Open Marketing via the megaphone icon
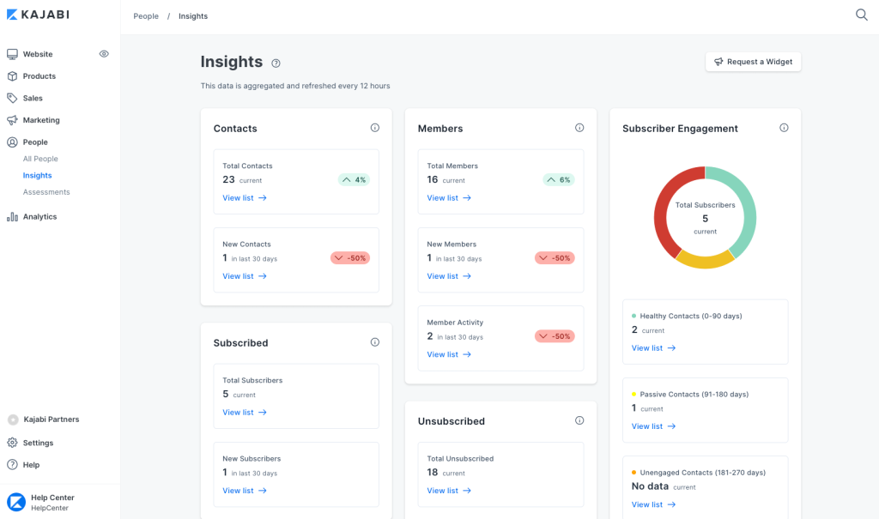The height and width of the screenshot is (519, 879). 12,120
